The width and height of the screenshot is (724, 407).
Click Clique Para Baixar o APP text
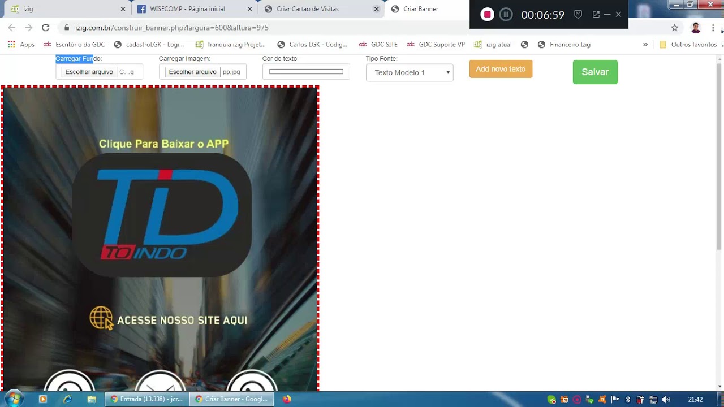pyautogui.click(x=163, y=144)
